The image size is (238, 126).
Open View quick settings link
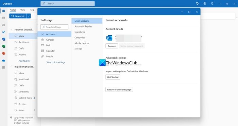[x=56, y=62]
